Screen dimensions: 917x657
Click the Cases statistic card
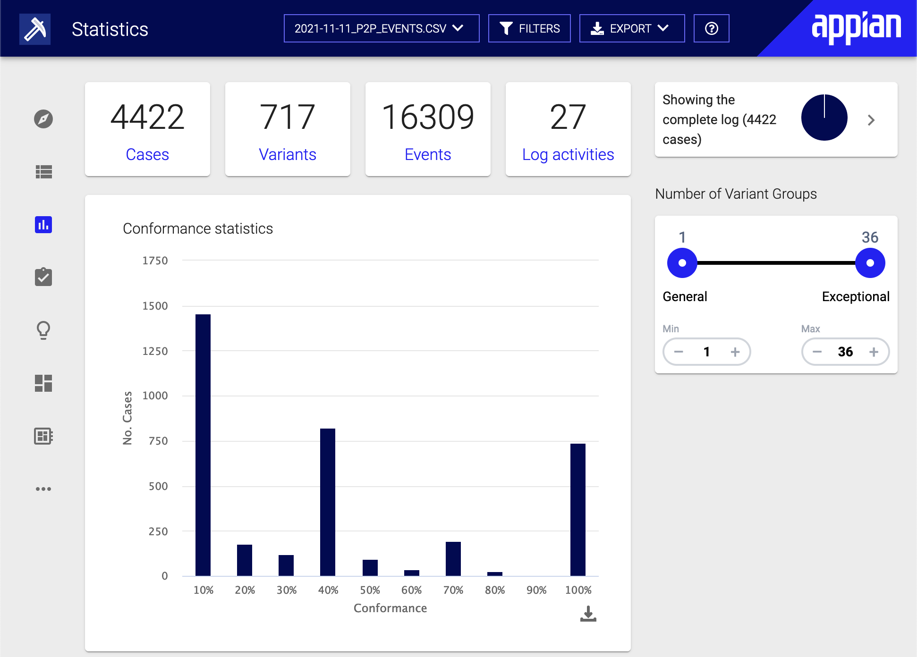click(147, 129)
